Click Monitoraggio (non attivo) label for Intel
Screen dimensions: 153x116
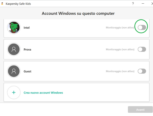tap(120, 28)
